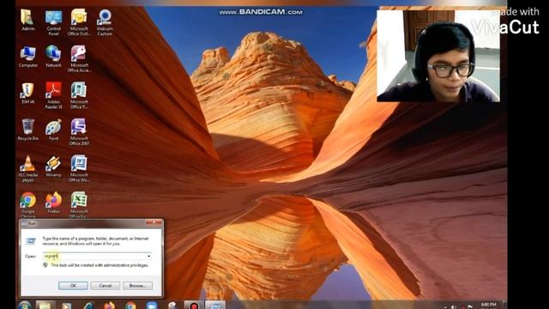This screenshot has width=549, height=309.
Task: Select the Microsoft Office 2007 desktop shortcut
Action: click(x=79, y=132)
